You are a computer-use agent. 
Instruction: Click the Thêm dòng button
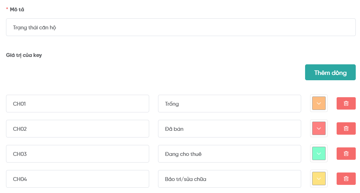330,72
